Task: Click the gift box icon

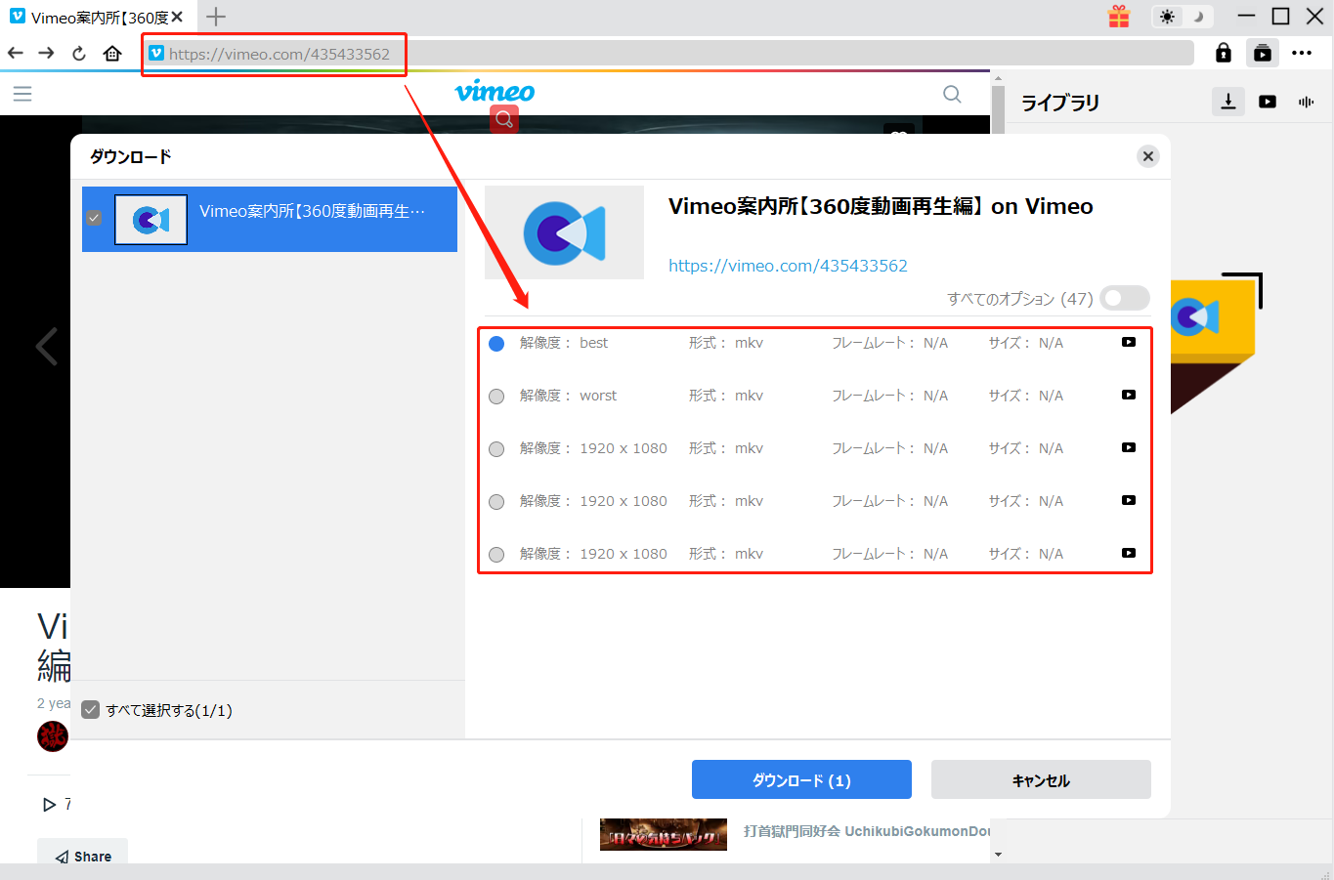Action: tap(1119, 16)
